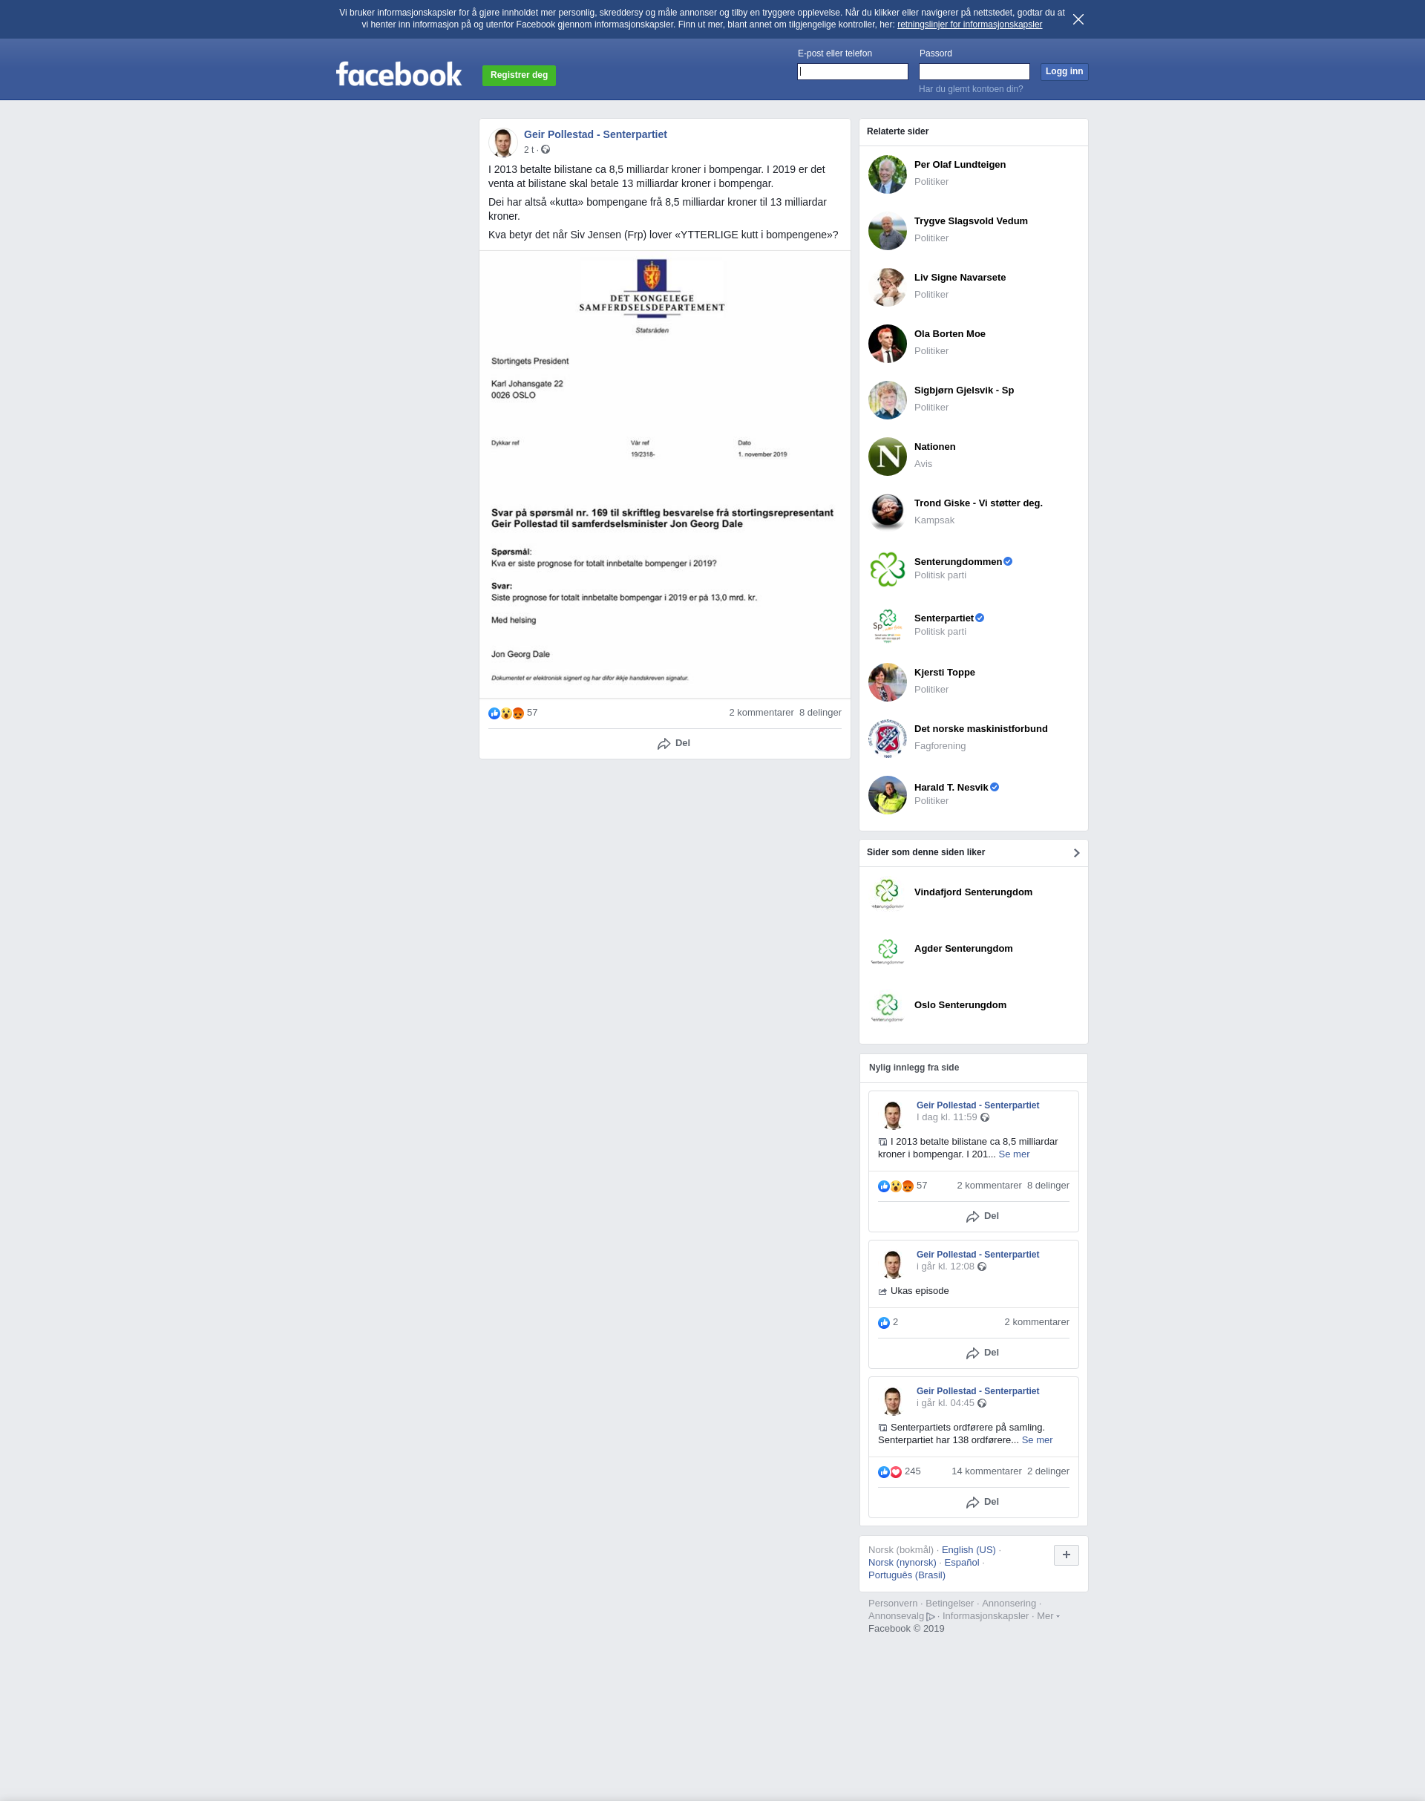Click the Del share icon under main post

coord(664,744)
